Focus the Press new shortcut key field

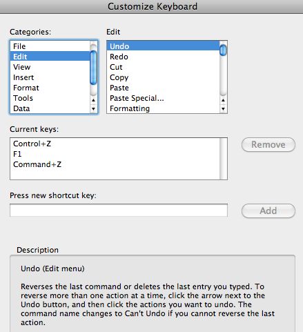[119, 210]
